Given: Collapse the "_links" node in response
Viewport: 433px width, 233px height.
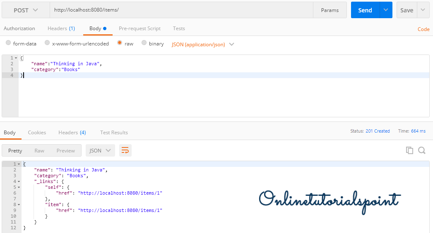Looking at the screenshot, I should coord(20,181).
